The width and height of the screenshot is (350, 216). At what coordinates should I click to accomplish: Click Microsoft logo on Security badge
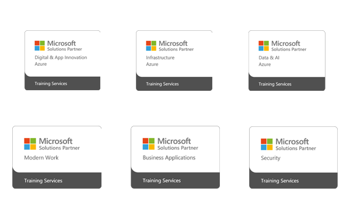[267, 144]
